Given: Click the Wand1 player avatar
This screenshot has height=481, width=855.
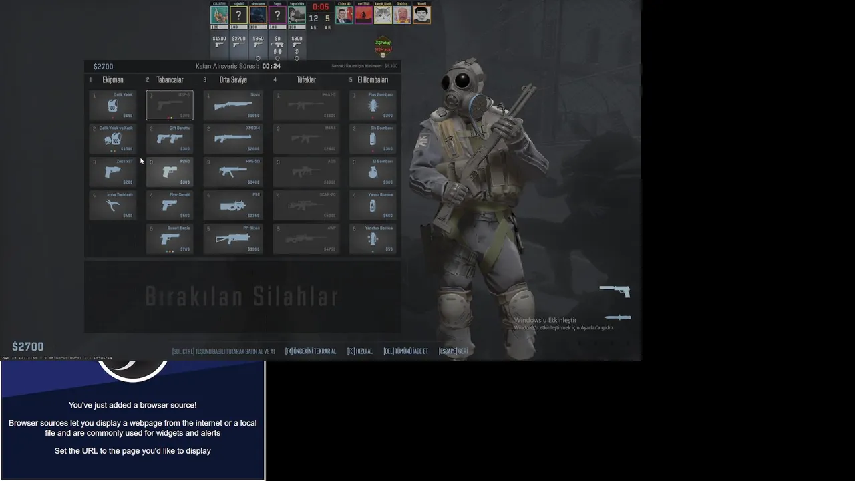Looking at the screenshot, I should [421, 15].
